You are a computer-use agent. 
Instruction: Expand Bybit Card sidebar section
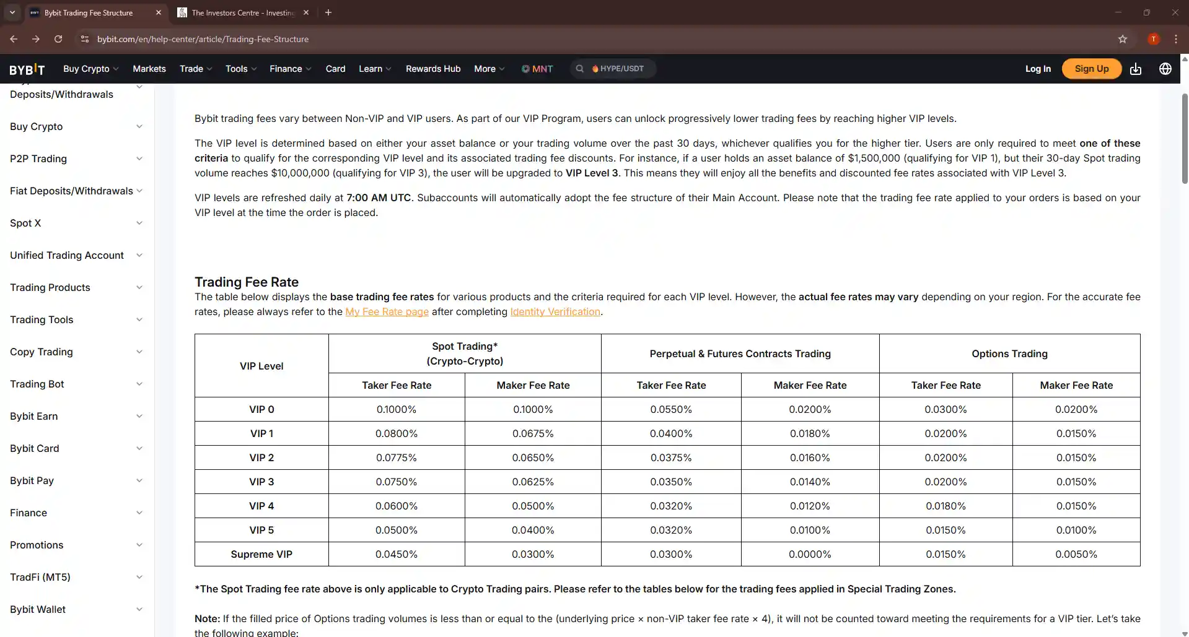tap(77, 448)
